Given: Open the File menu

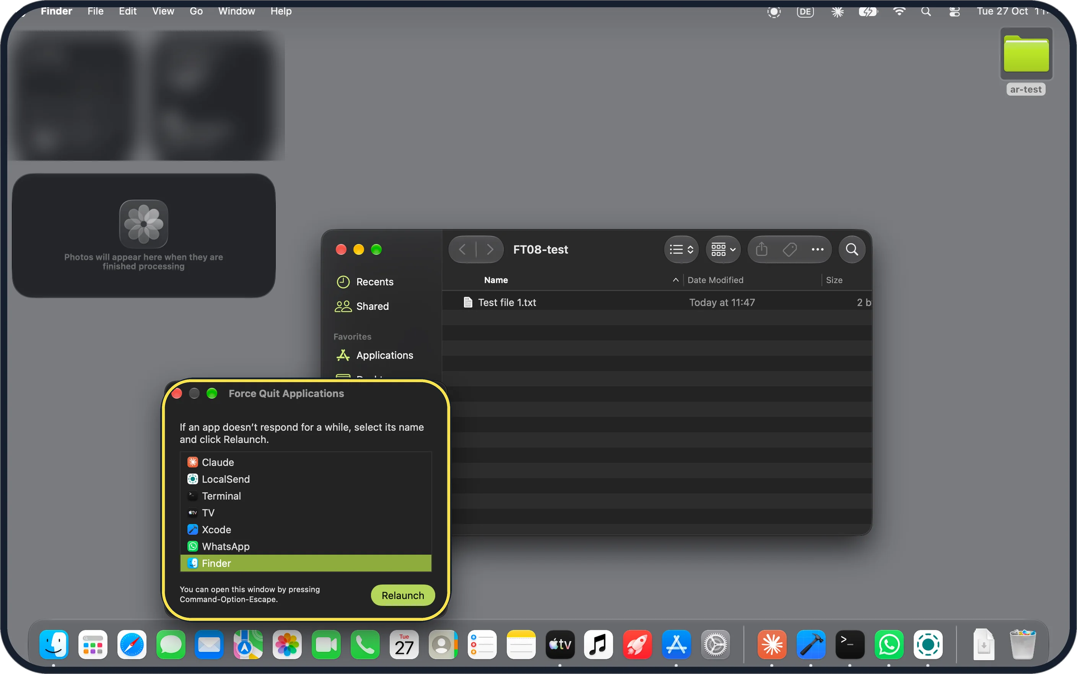Looking at the screenshot, I should (95, 11).
